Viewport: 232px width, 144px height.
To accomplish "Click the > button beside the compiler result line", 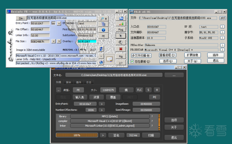I will click(x=101, y=56).
